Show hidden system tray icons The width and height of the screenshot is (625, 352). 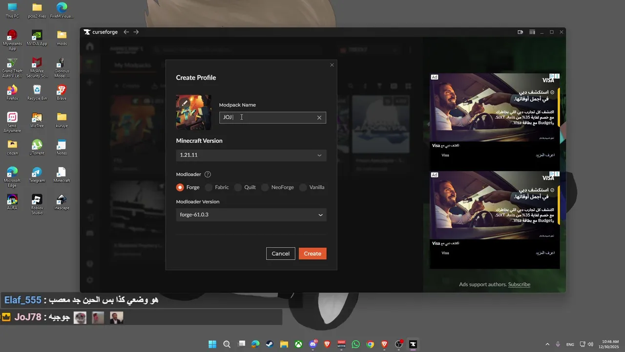pyautogui.click(x=547, y=344)
